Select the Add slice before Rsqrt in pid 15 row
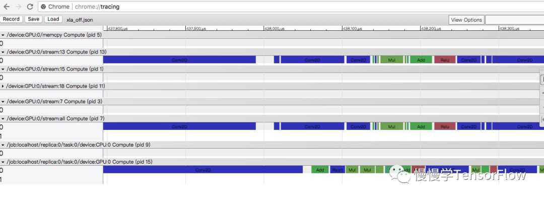Image resolution: width=544 pixels, height=199 pixels. (x=320, y=169)
